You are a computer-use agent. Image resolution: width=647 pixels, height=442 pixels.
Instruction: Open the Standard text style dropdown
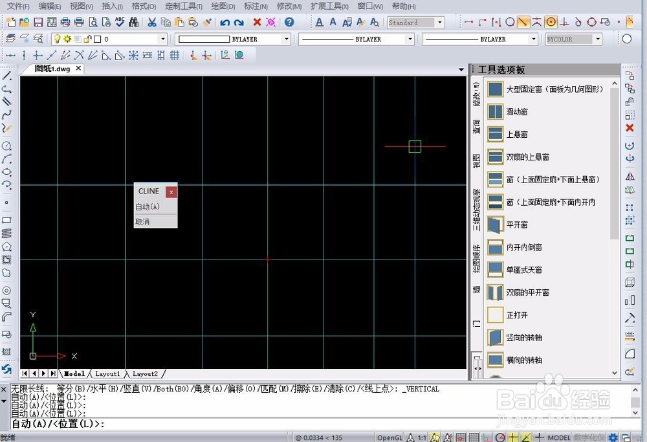point(415,22)
